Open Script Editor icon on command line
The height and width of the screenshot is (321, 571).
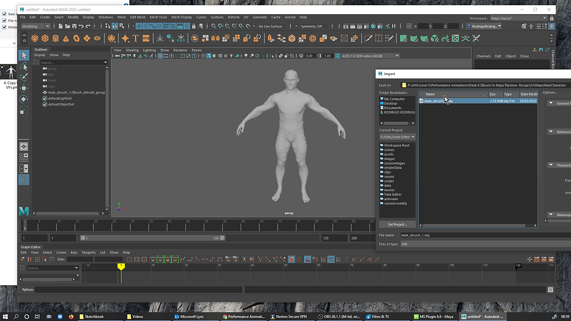[551, 290]
